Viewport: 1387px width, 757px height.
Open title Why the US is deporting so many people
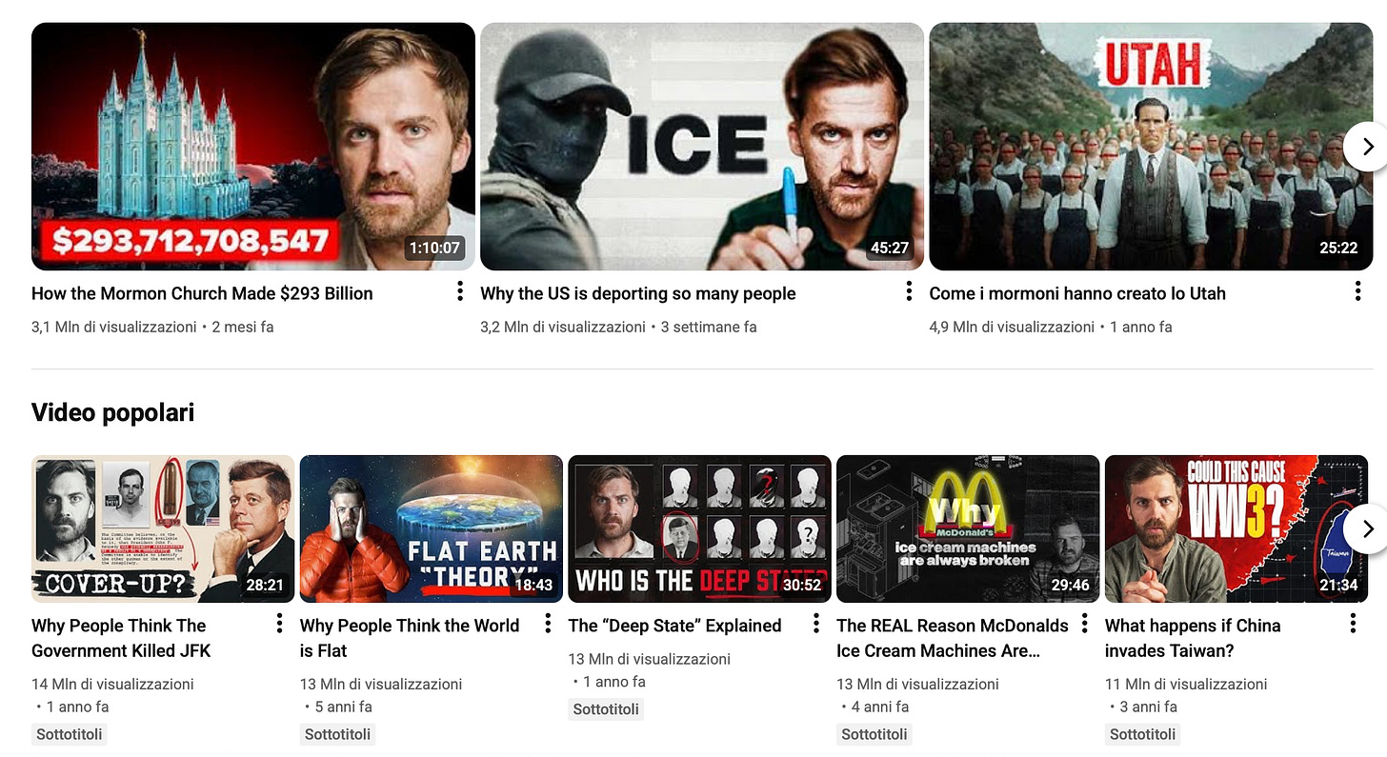(638, 293)
